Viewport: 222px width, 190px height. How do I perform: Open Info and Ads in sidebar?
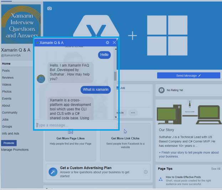tap(10, 134)
